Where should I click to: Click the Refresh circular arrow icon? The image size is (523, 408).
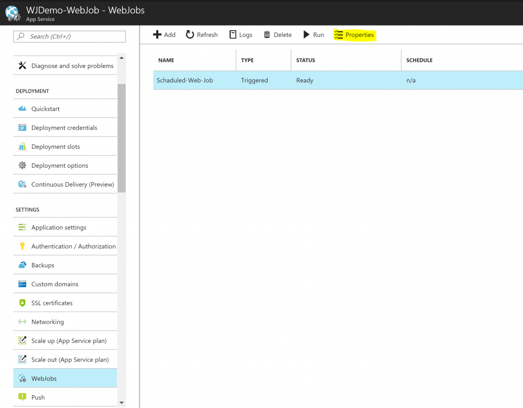coord(190,35)
